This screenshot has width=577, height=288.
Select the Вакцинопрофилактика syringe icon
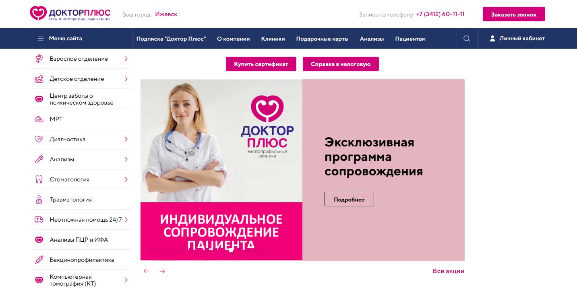39,260
